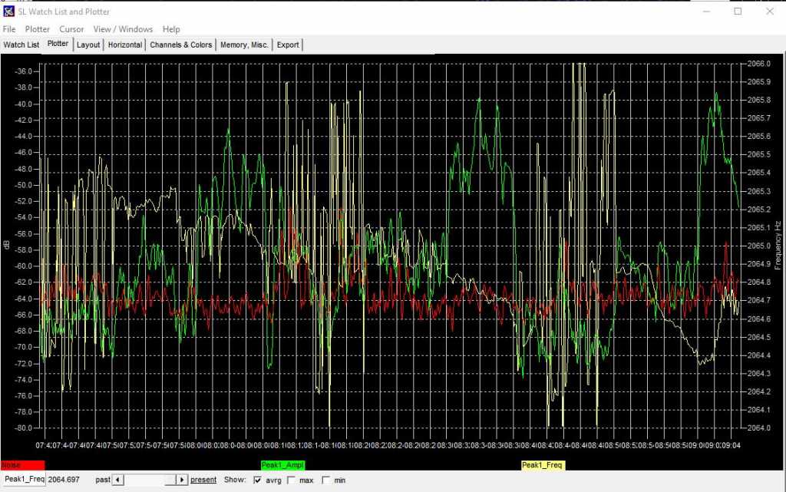Select the yellow Peak1_Freq channel label

click(543, 465)
